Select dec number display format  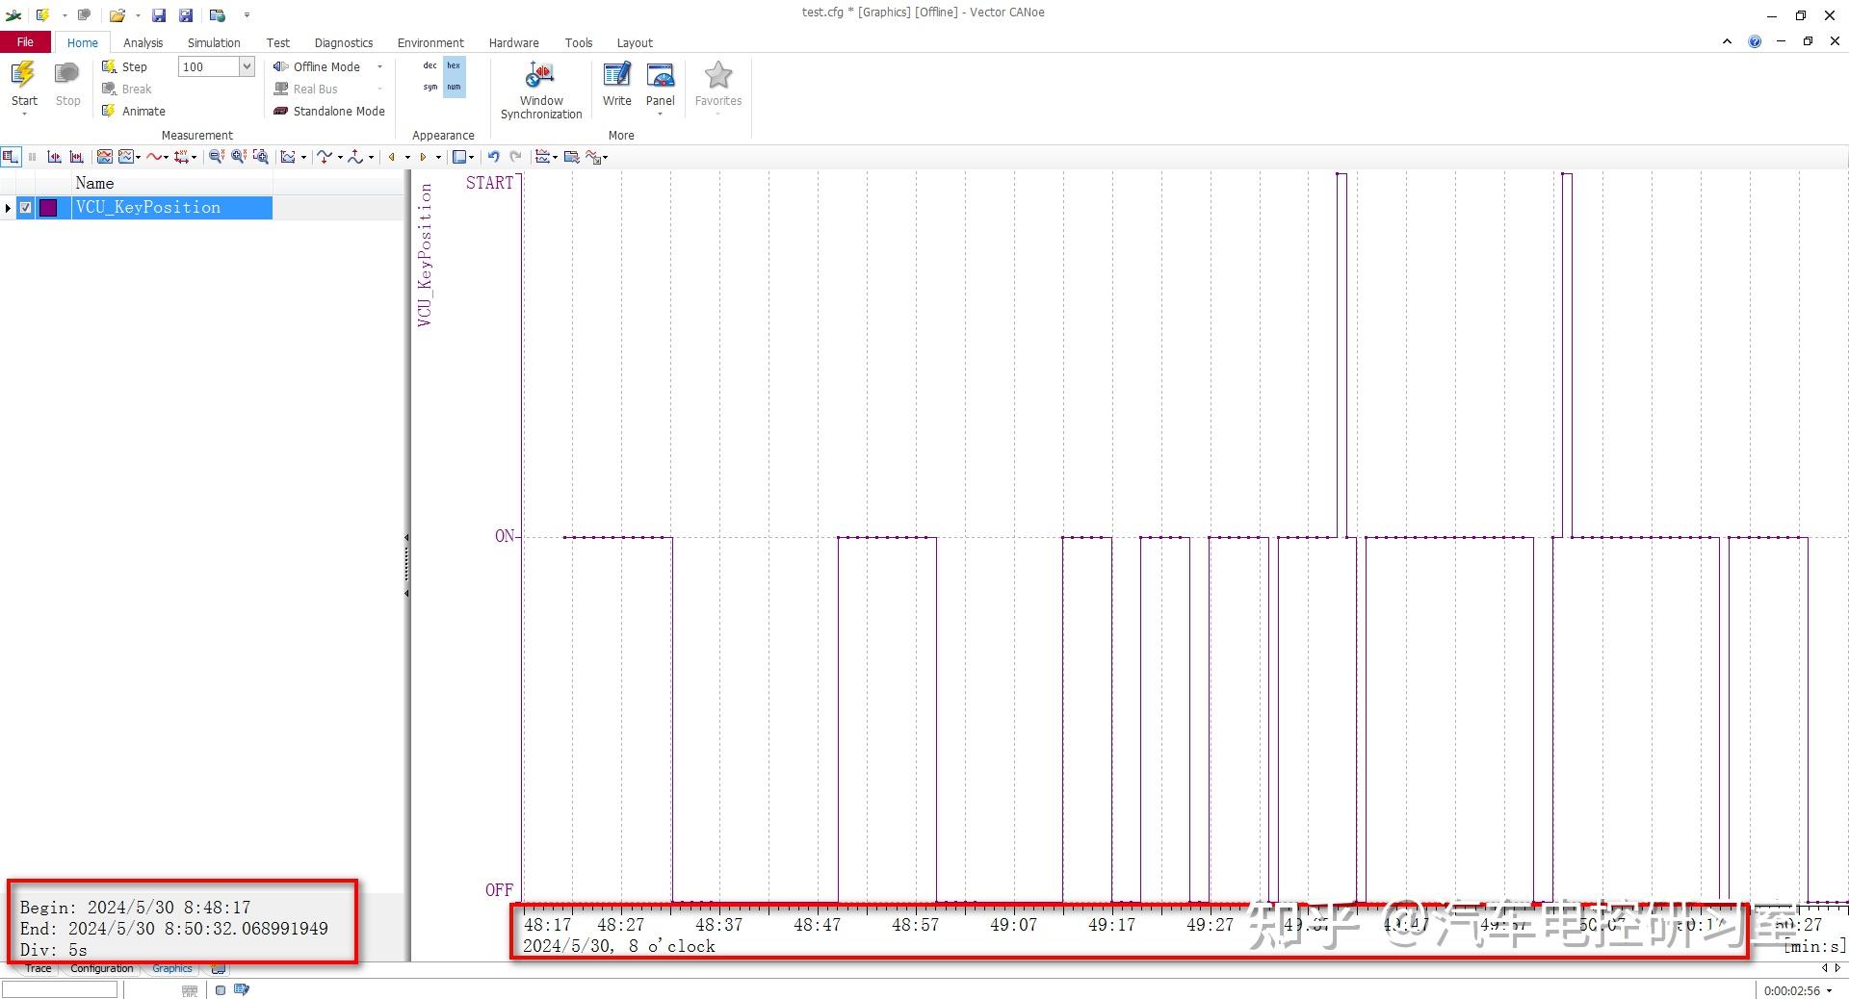pos(430,65)
